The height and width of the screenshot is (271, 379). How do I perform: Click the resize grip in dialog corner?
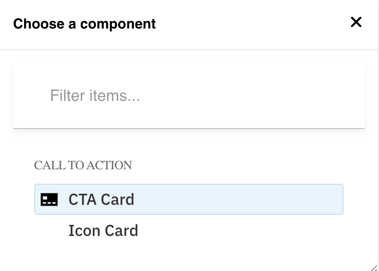374,267
